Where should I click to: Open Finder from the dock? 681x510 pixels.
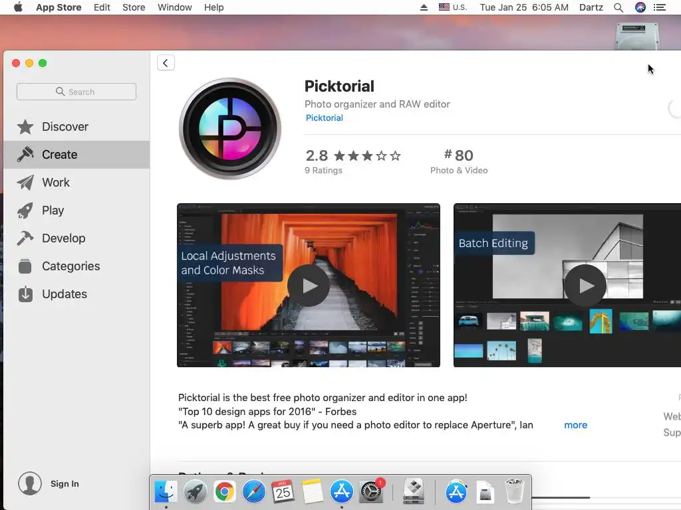(x=166, y=492)
